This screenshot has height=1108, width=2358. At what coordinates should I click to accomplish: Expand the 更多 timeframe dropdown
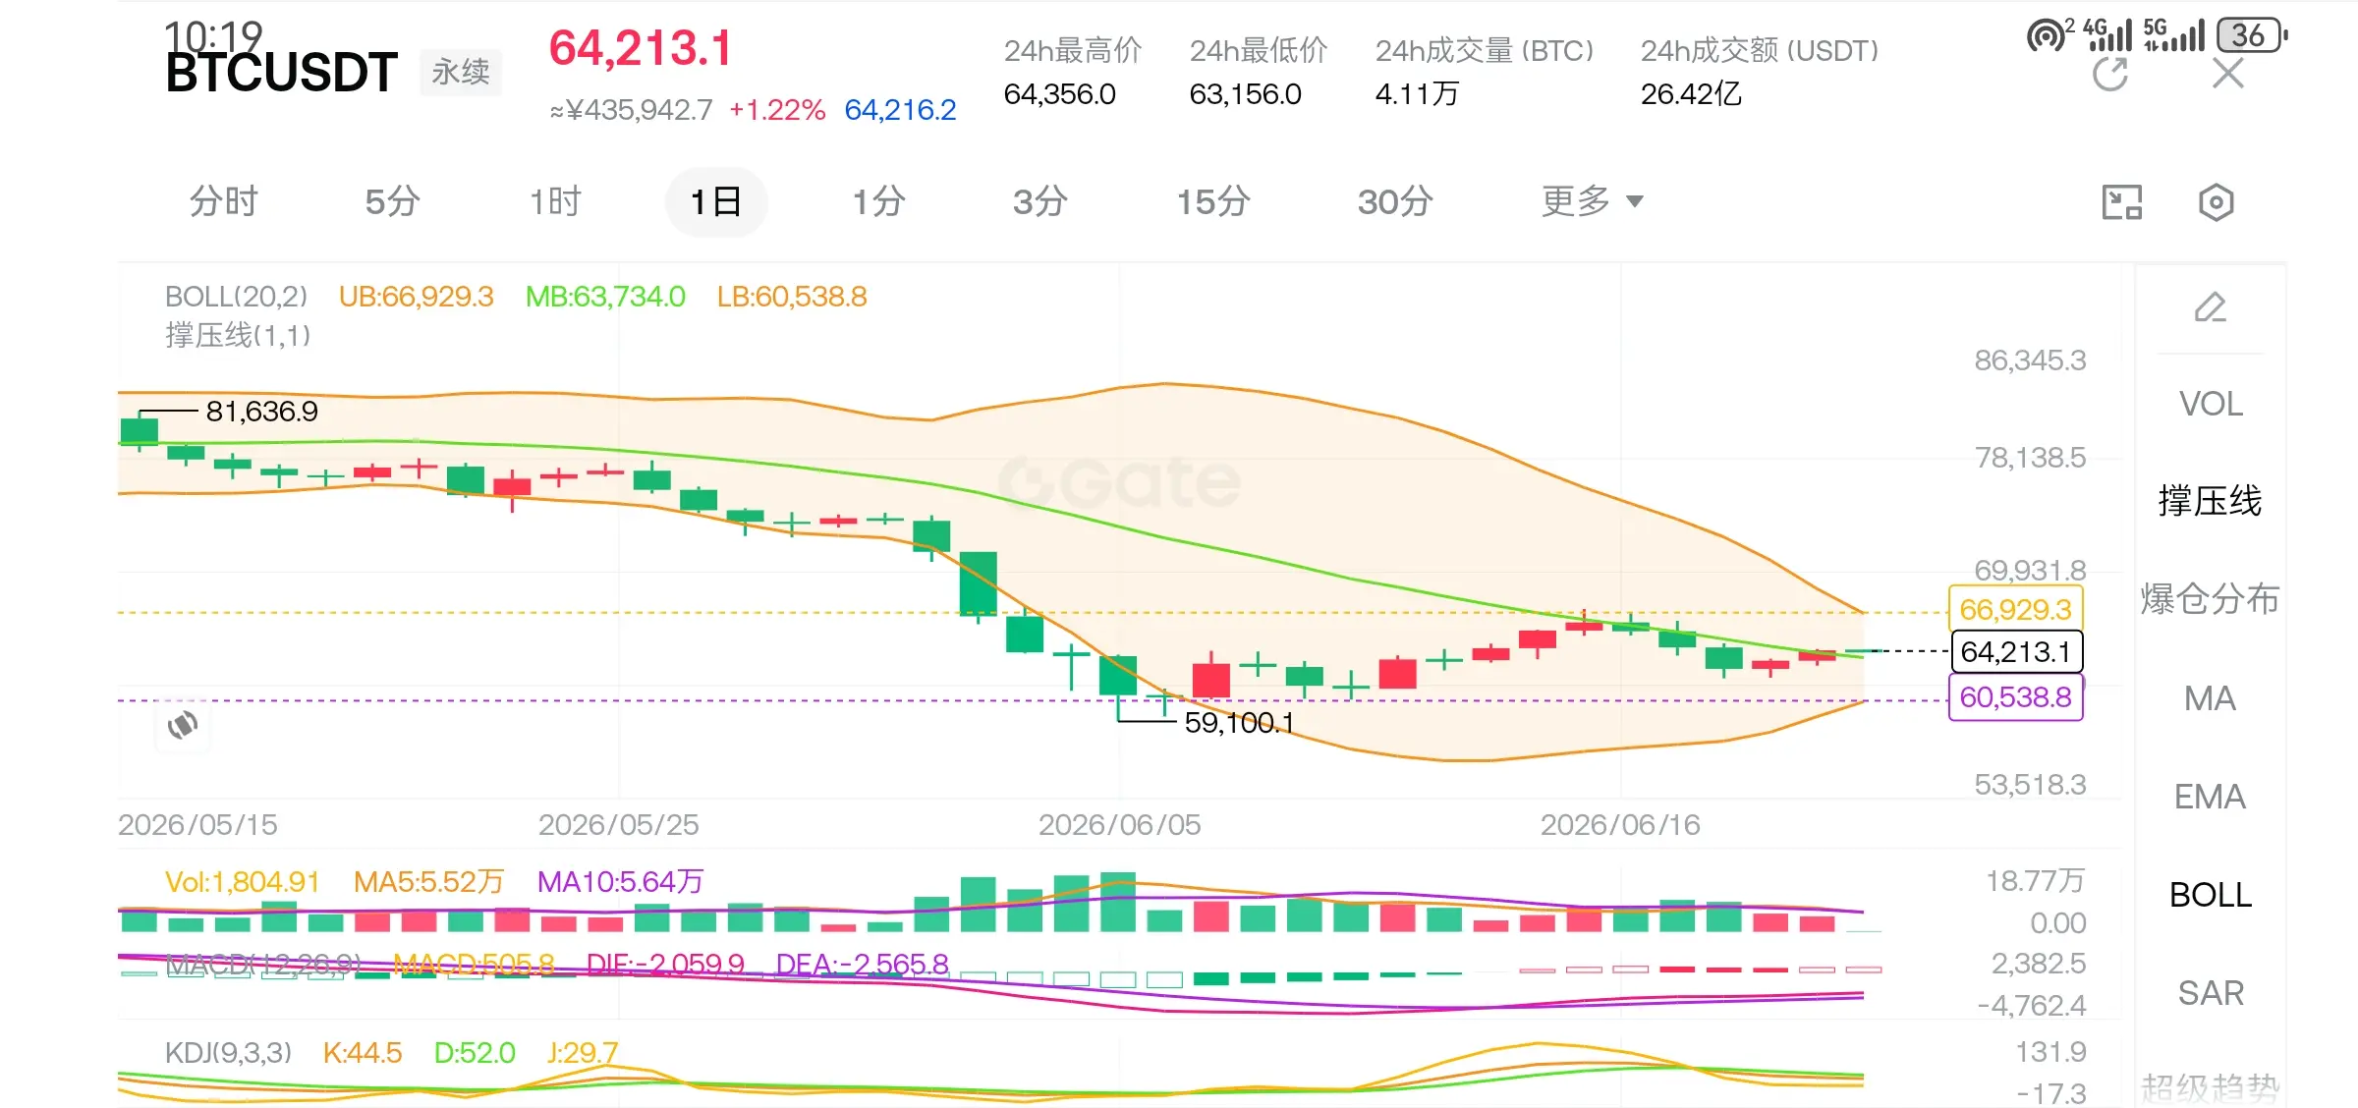click(1592, 201)
